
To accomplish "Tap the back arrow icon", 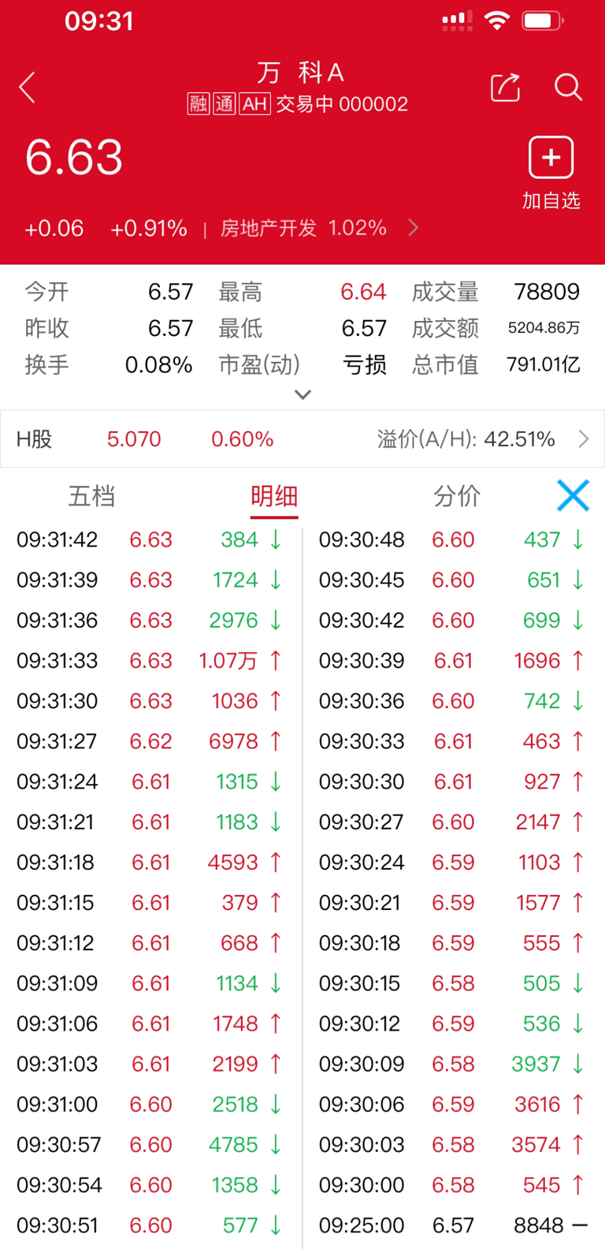I will 28,88.
